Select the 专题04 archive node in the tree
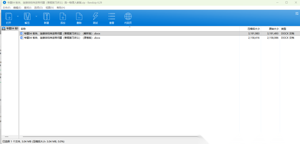Viewport: 300px width, 144px height. coord(10,29)
